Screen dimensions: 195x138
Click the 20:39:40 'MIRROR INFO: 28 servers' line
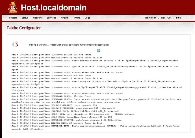click(x=57, y=123)
